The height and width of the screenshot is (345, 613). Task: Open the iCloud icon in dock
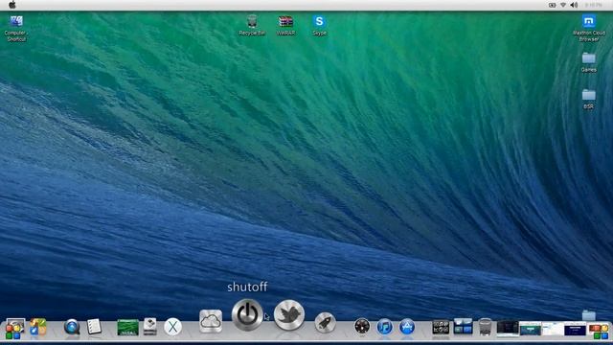211,321
